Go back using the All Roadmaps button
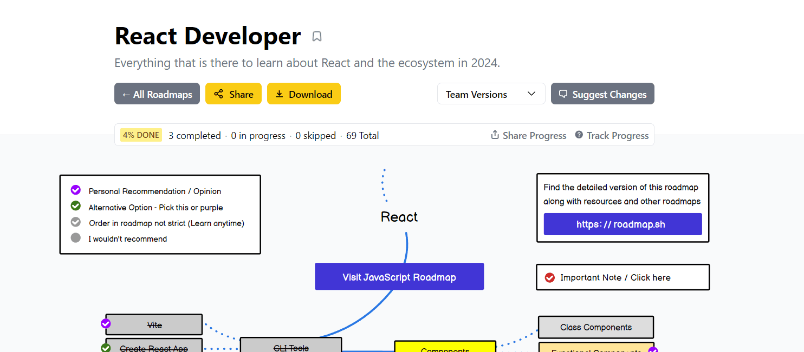 coord(157,94)
